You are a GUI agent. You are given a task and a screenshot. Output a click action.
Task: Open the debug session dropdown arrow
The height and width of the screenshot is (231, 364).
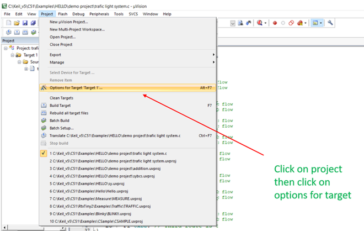265,23
